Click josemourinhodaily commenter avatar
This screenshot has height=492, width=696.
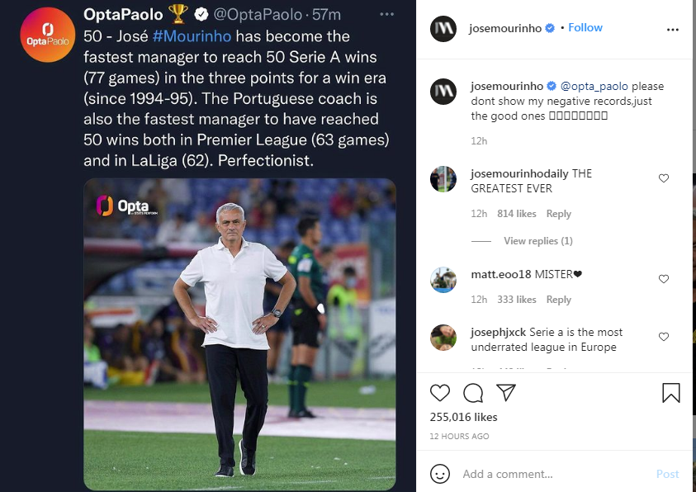(443, 179)
